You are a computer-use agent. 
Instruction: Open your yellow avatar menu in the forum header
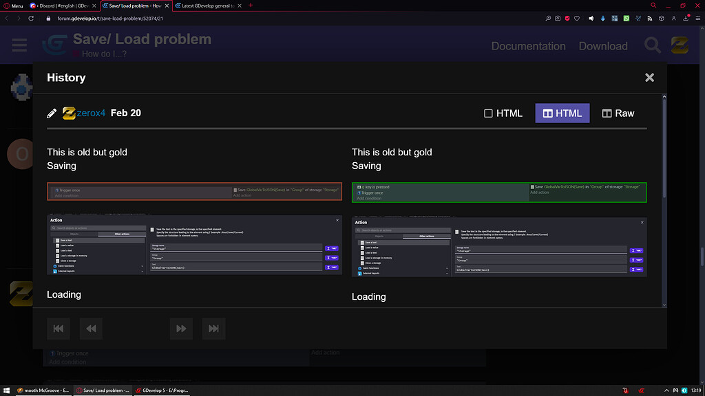(680, 45)
